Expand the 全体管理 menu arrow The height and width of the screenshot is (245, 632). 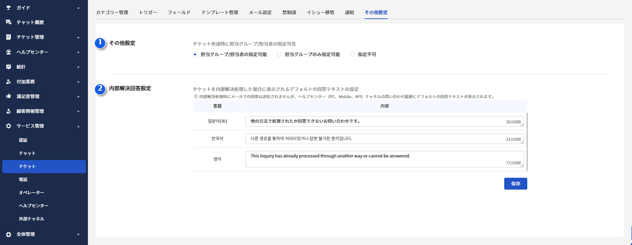(79, 234)
